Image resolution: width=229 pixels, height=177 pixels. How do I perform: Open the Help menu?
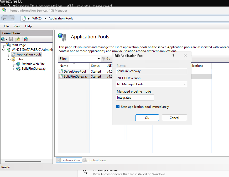[28, 26]
